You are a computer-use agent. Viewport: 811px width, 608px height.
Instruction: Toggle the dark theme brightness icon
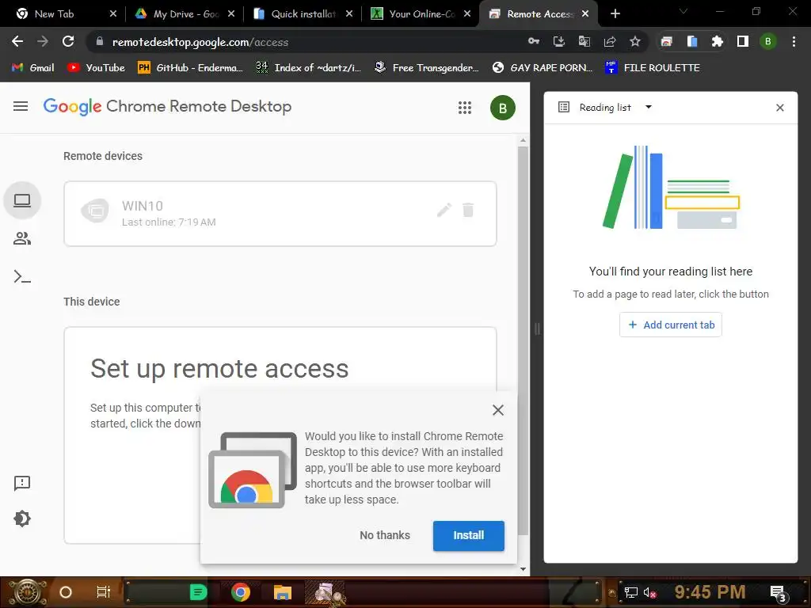click(22, 519)
